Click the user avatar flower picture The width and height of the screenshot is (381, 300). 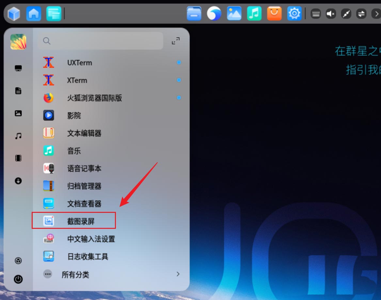pyautogui.click(x=19, y=41)
